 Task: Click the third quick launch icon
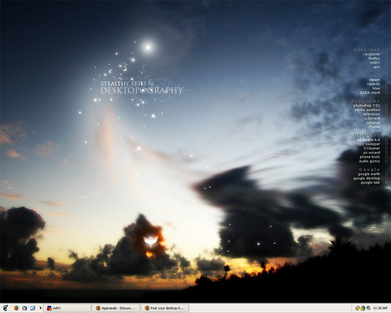coord(33,308)
